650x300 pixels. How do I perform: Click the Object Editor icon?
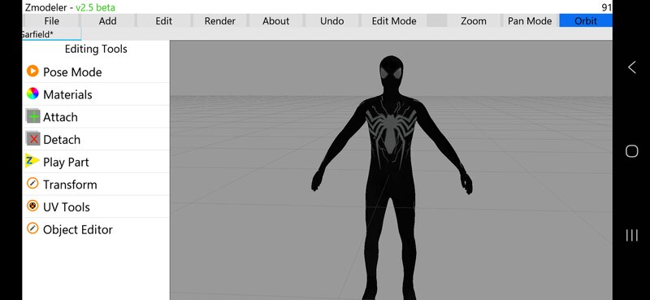[x=32, y=228]
